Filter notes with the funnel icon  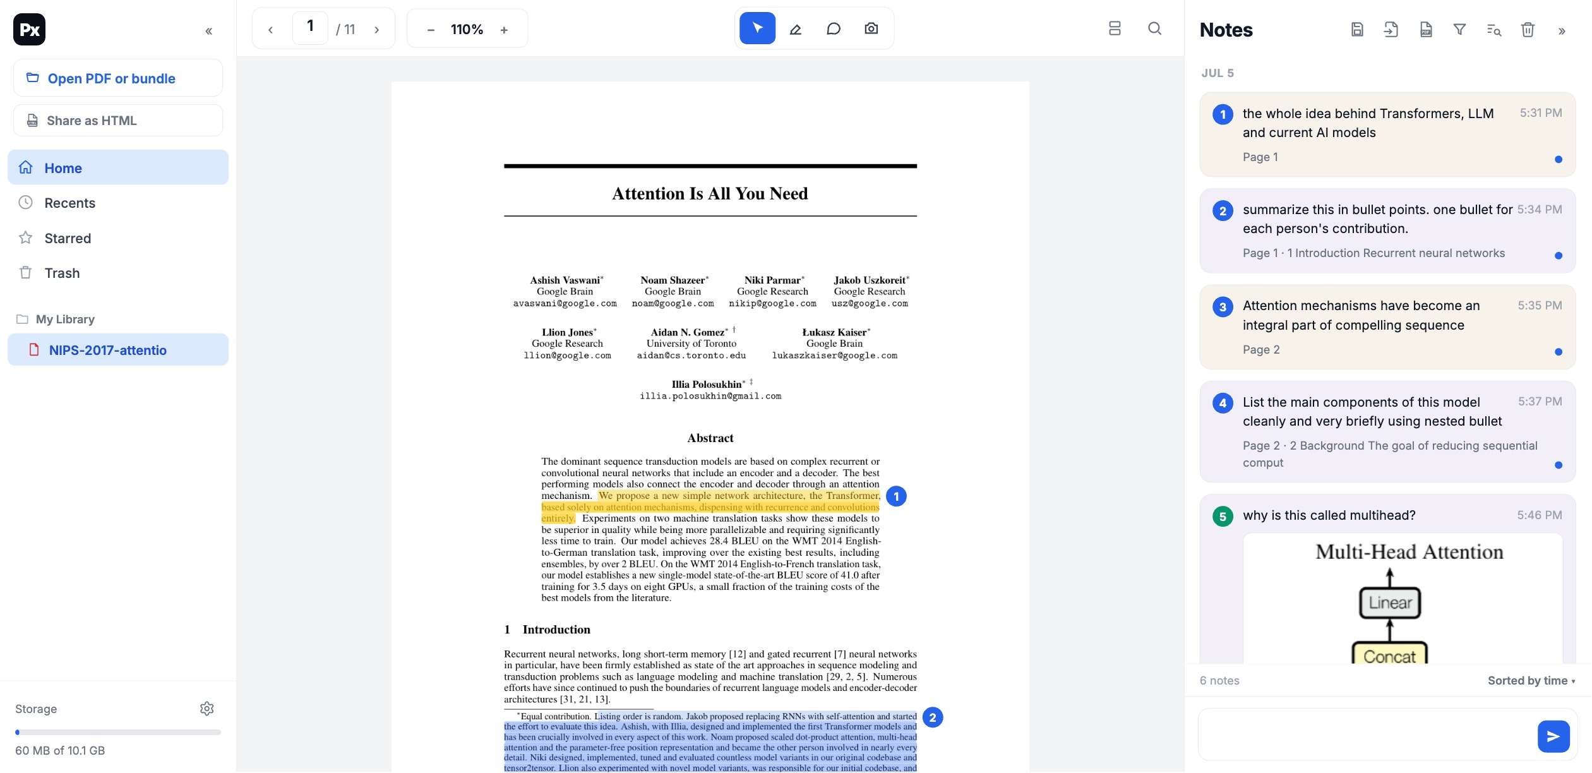[1459, 30]
